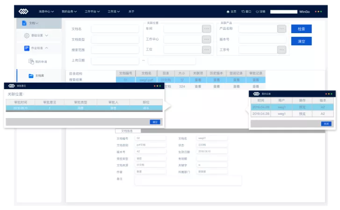Click the ellipsis button beside 车间

[206, 28]
